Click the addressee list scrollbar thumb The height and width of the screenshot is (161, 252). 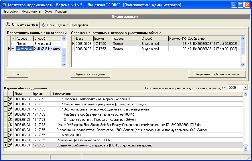click(x=64, y=55)
